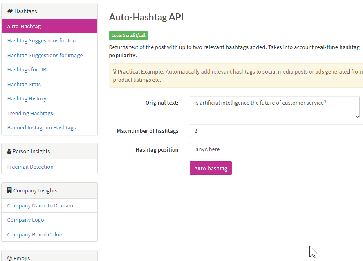Click the Emojis section header
363x261 pixels.
[49, 257]
